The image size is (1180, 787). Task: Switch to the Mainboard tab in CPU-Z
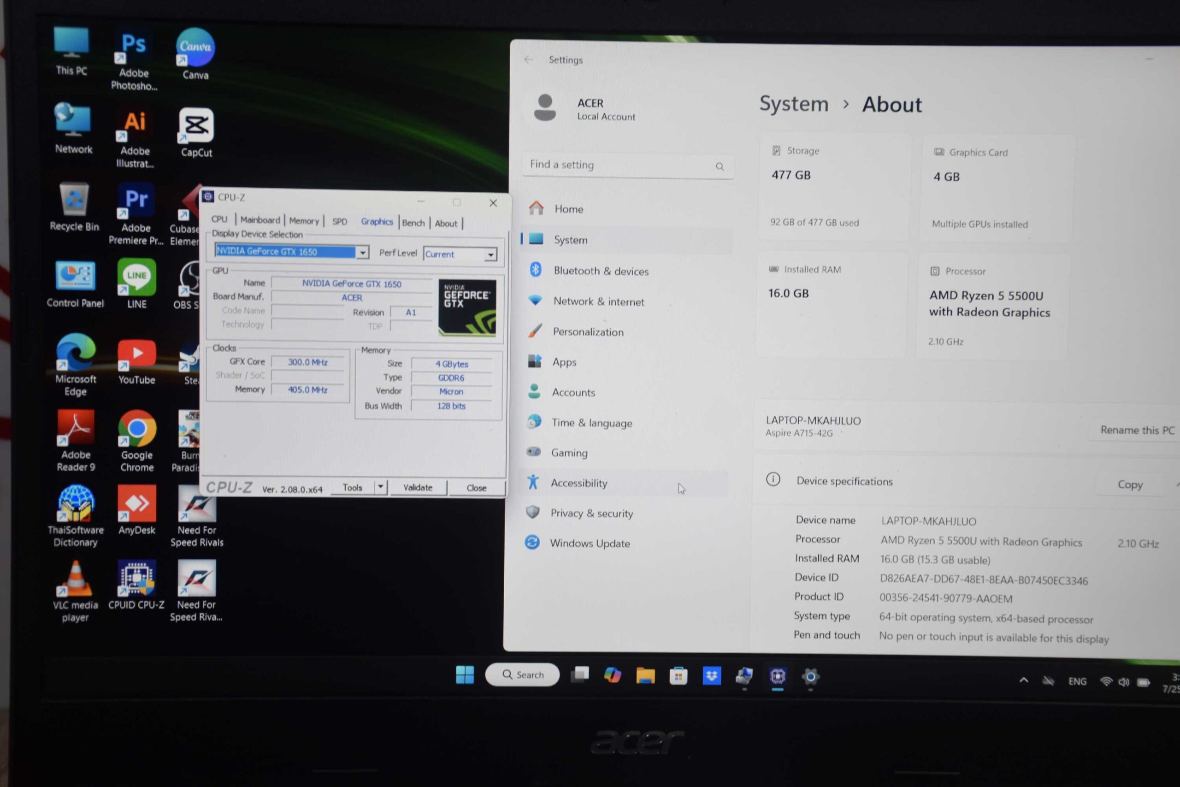(x=260, y=220)
